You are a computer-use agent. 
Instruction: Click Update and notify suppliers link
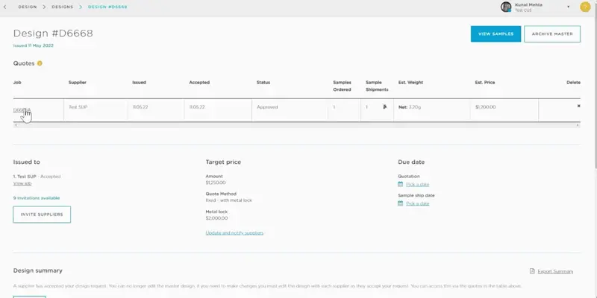[x=234, y=233]
